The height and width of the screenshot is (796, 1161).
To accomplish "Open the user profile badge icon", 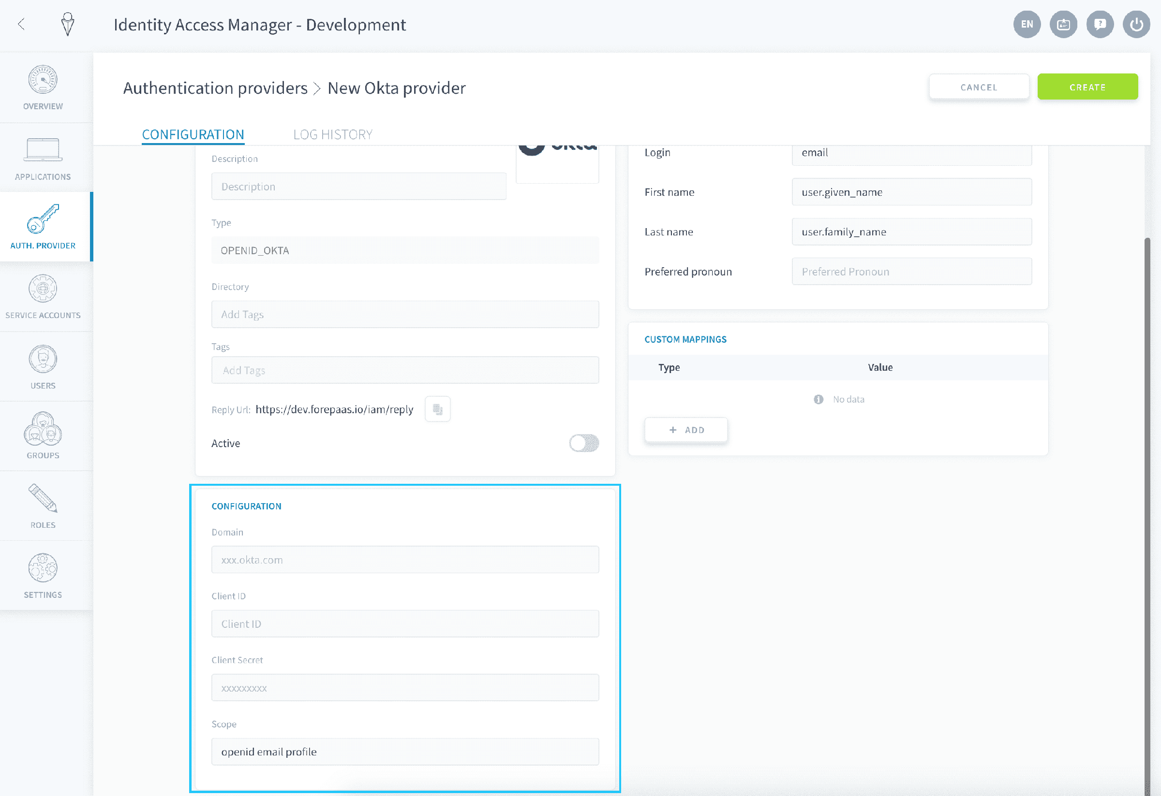I will pyautogui.click(x=1063, y=24).
